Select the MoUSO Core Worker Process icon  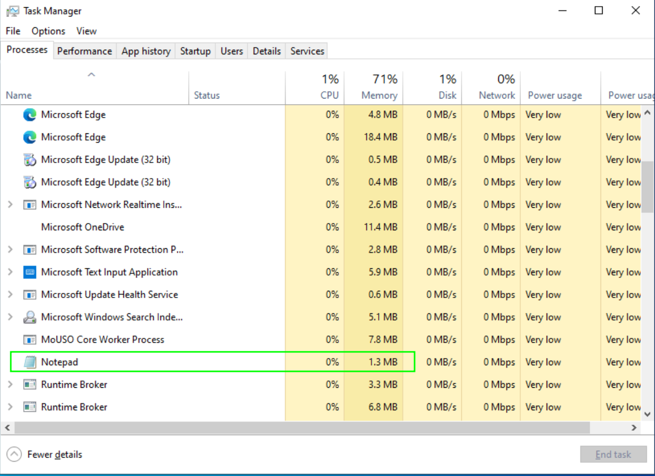30,340
